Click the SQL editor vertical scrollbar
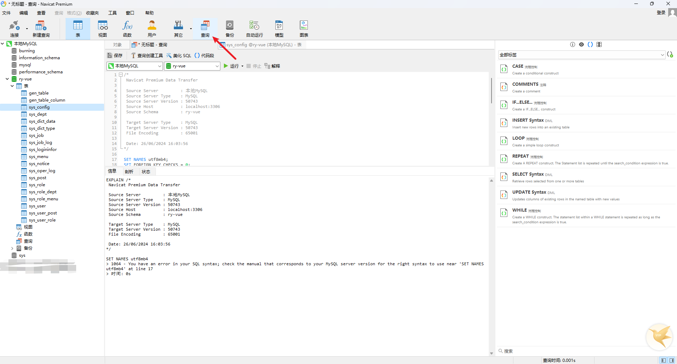 (491, 91)
